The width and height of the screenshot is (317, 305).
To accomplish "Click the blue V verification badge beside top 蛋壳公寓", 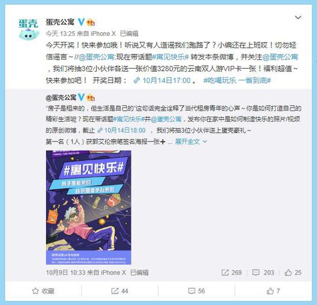I will (x=81, y=22).
